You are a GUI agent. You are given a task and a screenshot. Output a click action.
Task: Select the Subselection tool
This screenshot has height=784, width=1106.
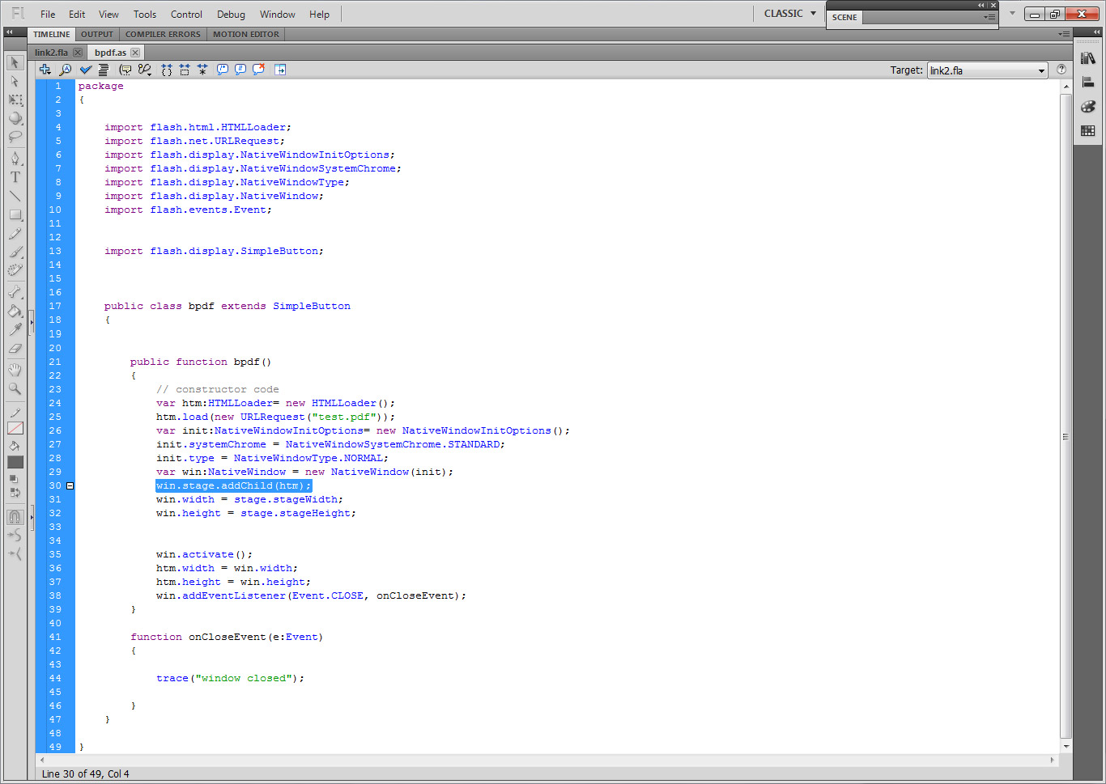(x=15, y=81)
